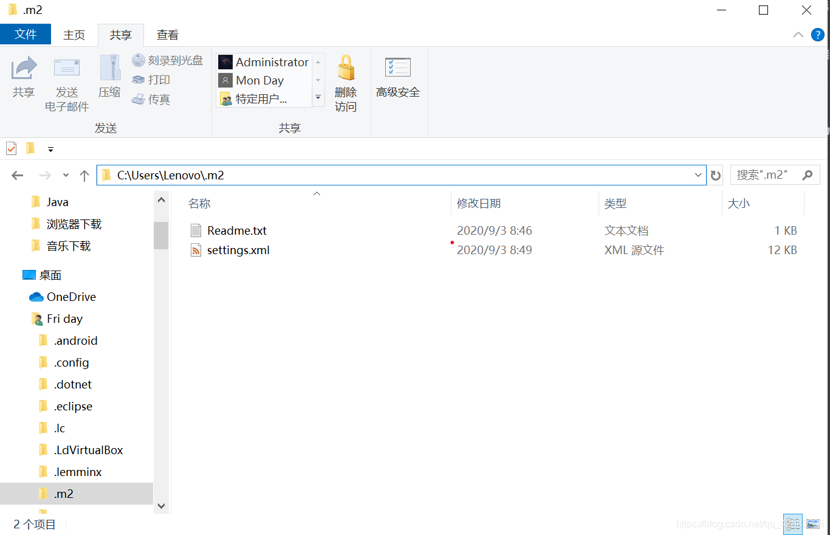830x535 pixels.
Task: Click inside the 搜索".m2" search box
Action: click(x=766, y=175)
